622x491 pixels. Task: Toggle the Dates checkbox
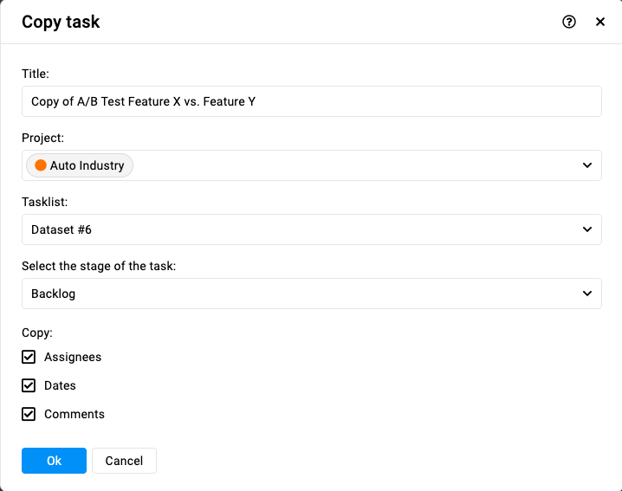pos(29,385)
